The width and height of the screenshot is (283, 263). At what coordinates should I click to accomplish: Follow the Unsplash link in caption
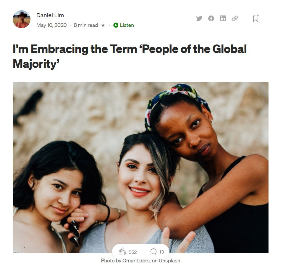[169, 260]
